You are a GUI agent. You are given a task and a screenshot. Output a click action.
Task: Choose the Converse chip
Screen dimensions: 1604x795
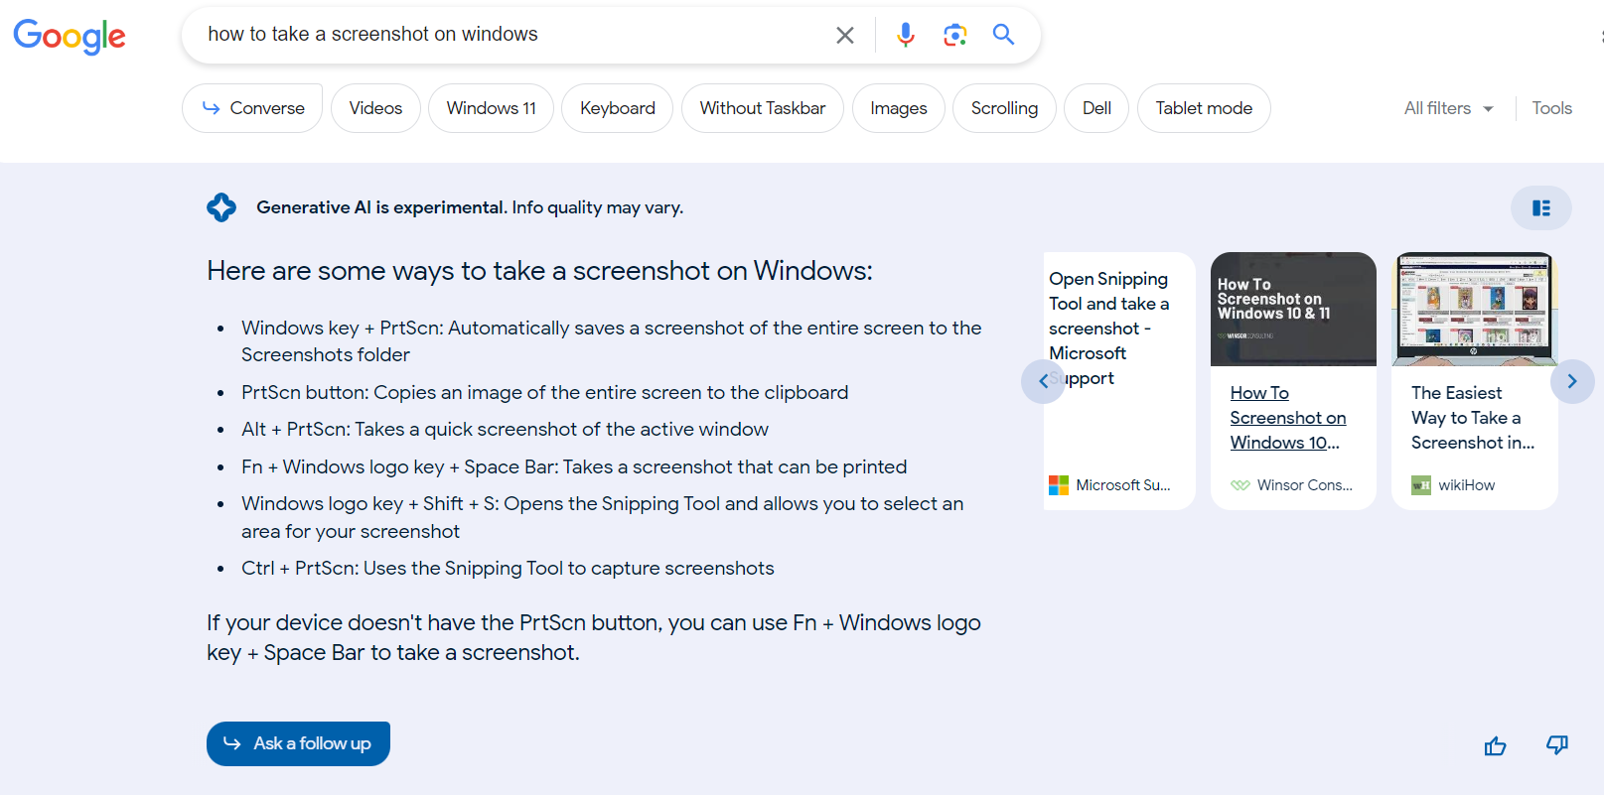coord(252,108)
